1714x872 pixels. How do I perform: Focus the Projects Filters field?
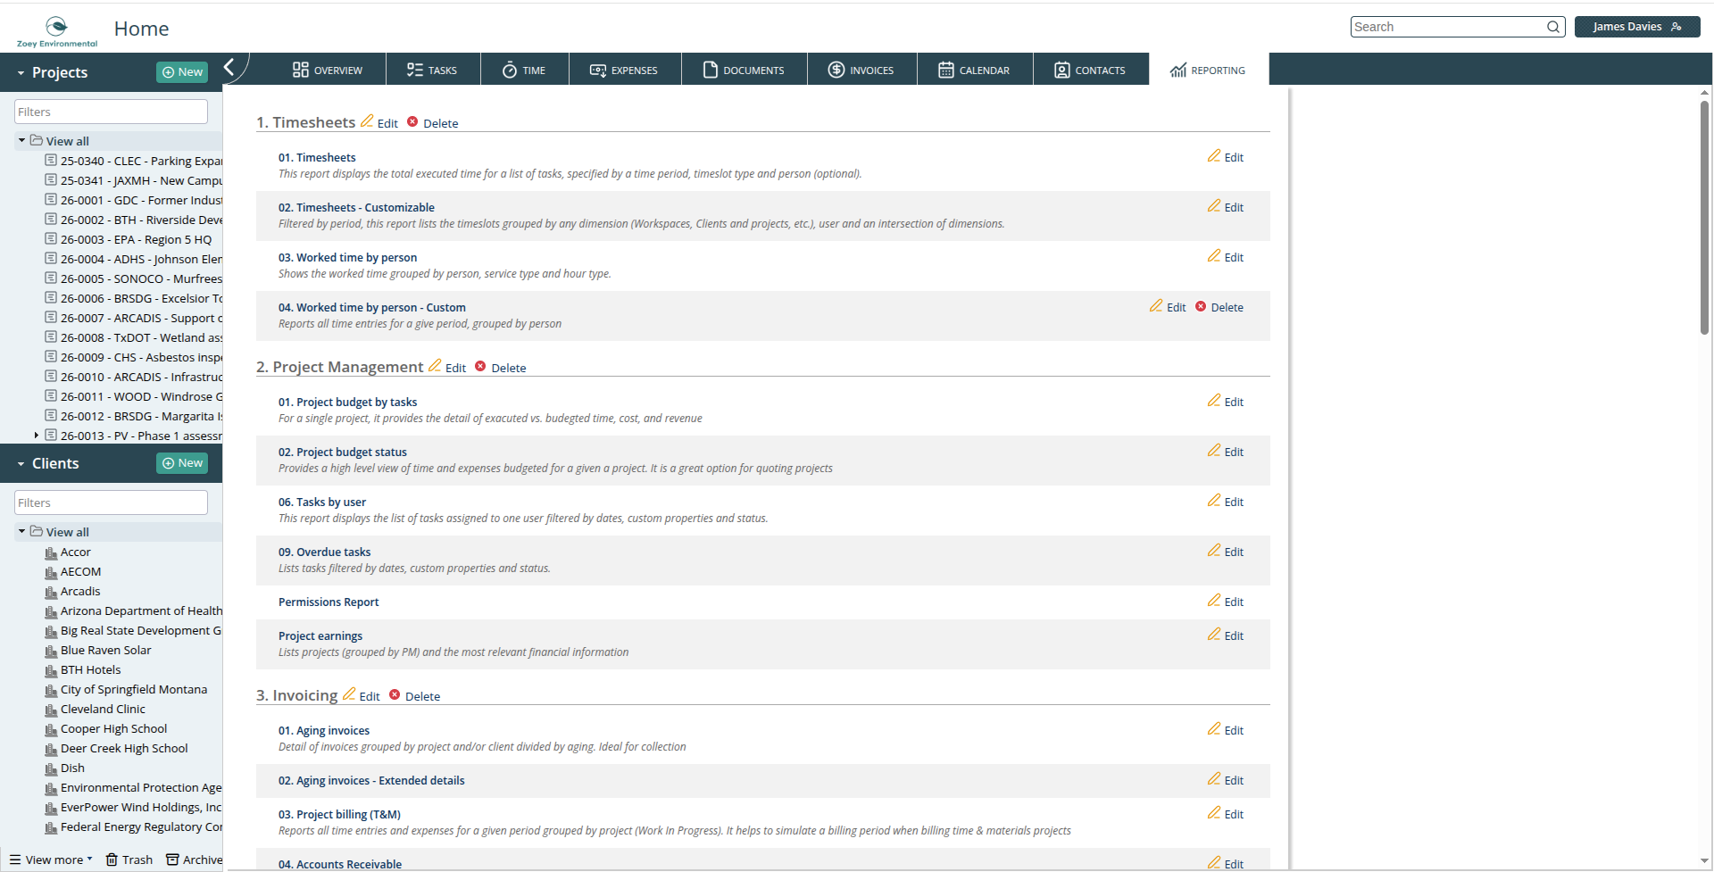[111, 112]
